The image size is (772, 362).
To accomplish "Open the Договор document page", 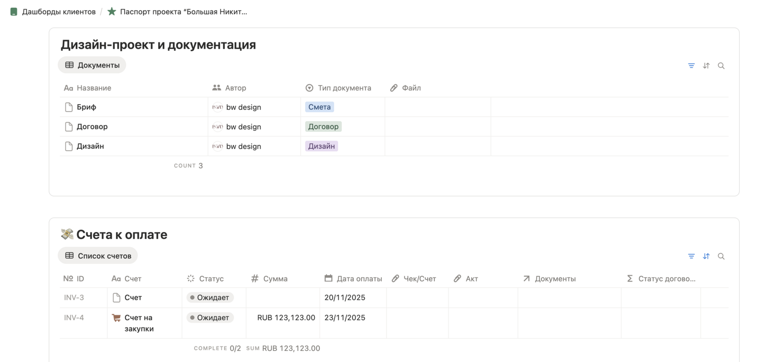I will [x=92, y=127].
